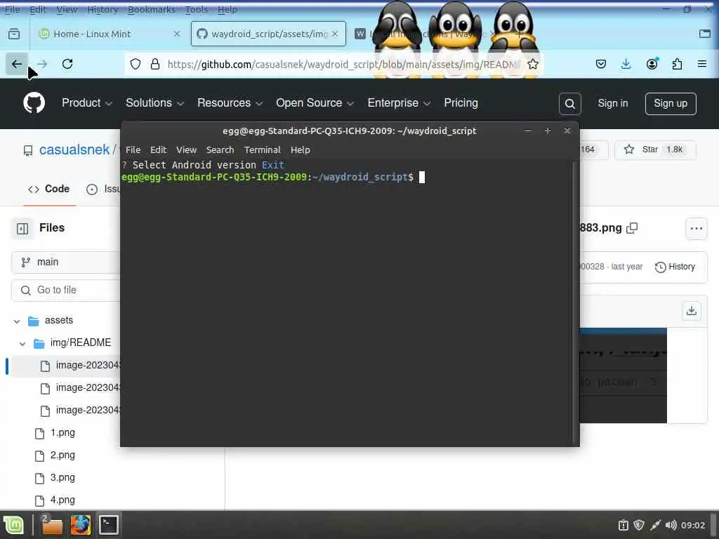Close the waydroid_script tab
The height and width of the screenshot is (539, 719).
(335, 34)
